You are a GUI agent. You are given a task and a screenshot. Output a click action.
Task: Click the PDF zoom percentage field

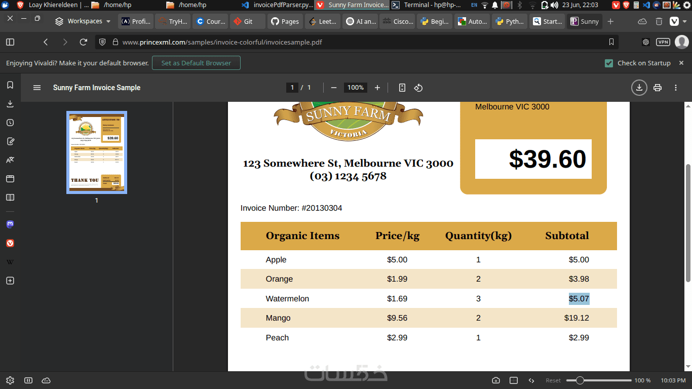pos(356,88)
